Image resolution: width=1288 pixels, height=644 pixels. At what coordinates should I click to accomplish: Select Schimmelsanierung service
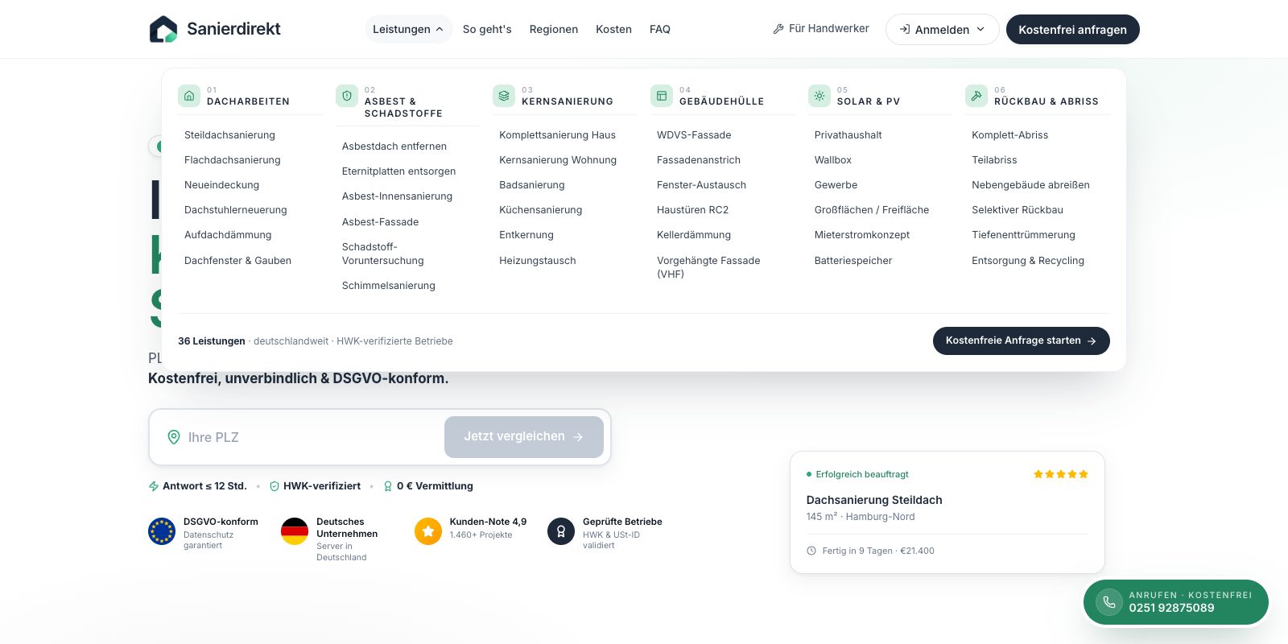coord(388,285)
